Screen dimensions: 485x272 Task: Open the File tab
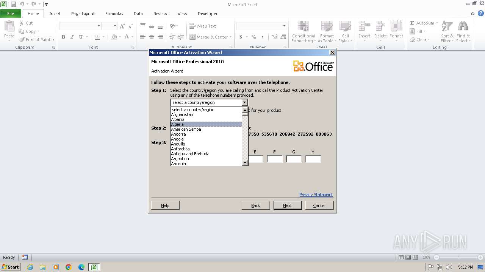[11, 14]
